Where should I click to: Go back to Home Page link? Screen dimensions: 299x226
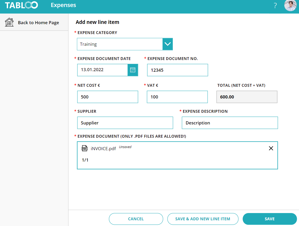(x=38, y=23)
